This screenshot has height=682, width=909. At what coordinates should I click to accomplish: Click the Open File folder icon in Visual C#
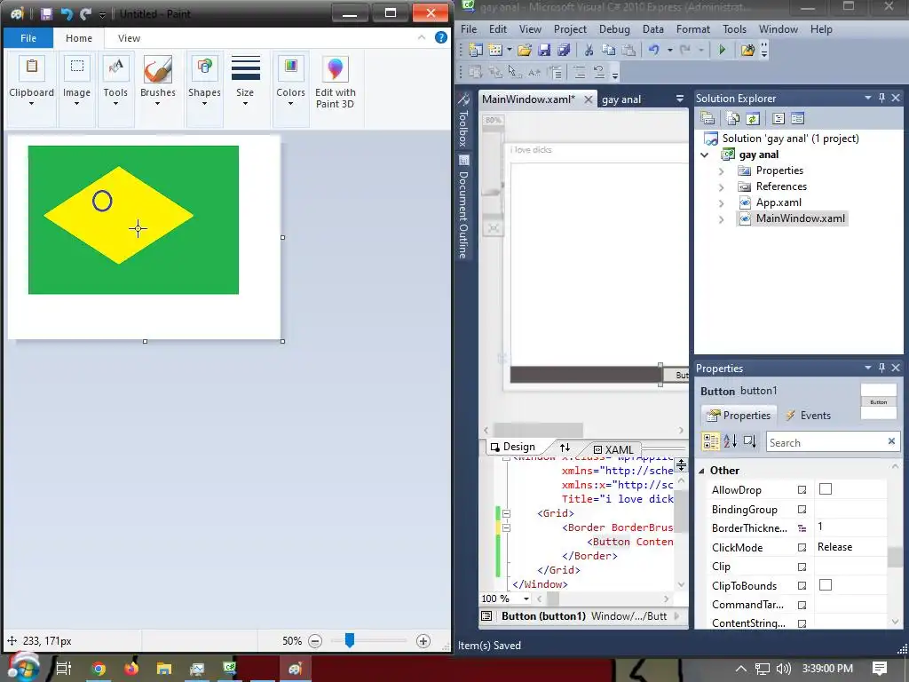(525, 50)
